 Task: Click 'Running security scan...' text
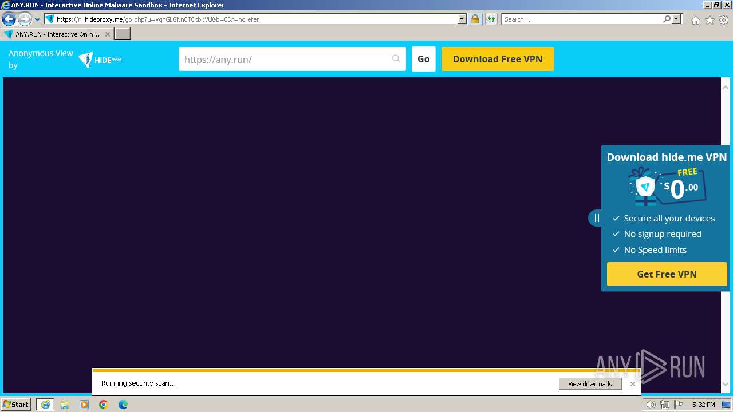tap(139, 383)
